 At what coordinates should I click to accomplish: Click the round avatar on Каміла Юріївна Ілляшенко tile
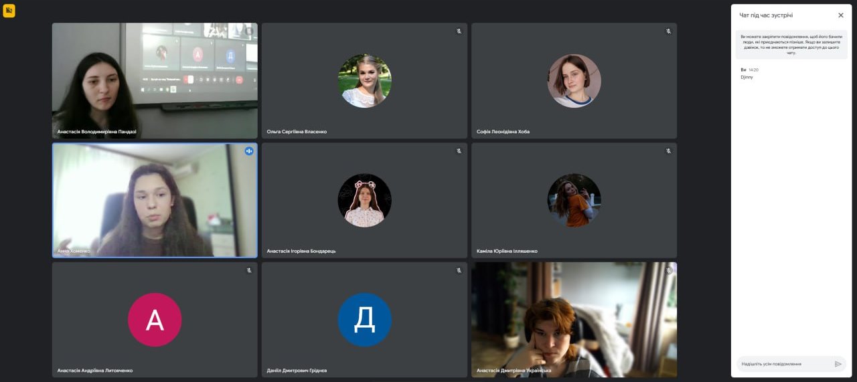(x=574, y=200)
